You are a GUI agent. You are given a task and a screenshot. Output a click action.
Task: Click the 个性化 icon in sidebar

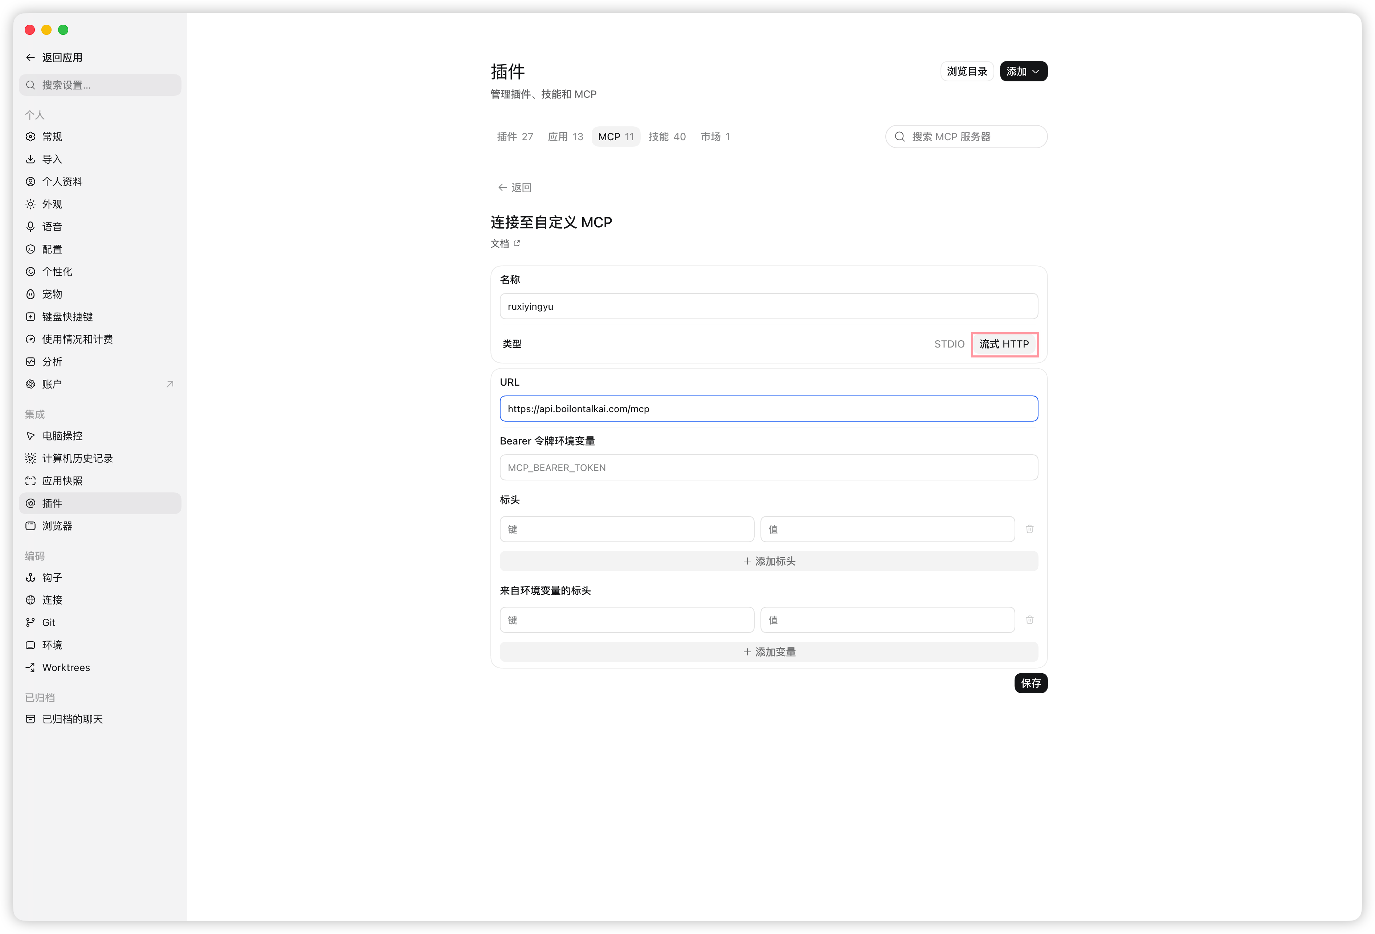30,272
